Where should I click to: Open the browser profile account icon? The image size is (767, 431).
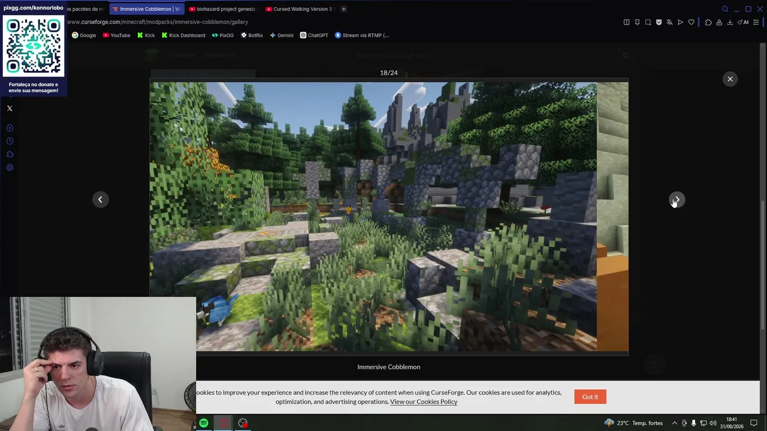(x=719, y=22)
